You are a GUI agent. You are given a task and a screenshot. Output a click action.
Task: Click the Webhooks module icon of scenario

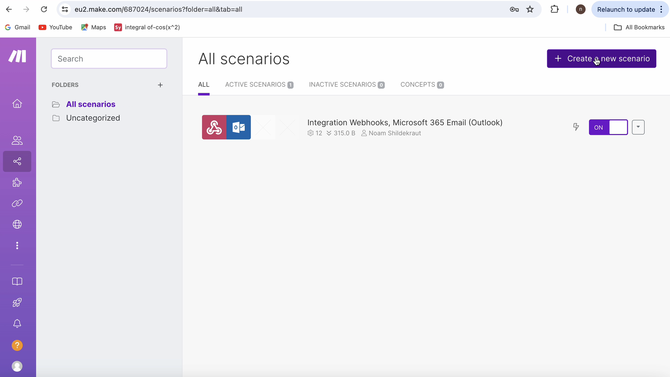click(214, 127)
